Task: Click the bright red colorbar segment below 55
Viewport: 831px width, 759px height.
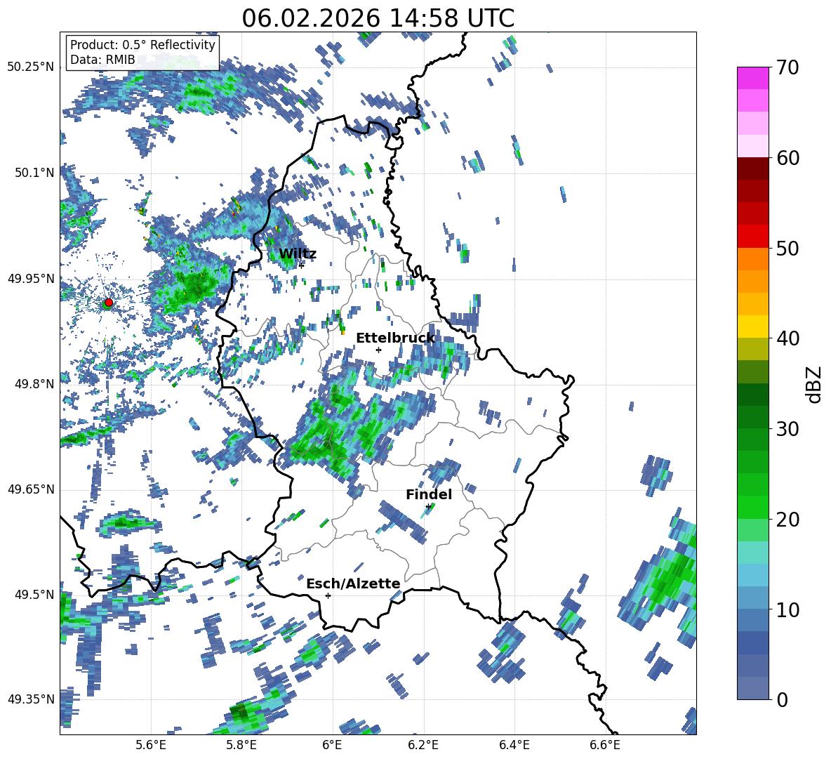Action: 752,237
